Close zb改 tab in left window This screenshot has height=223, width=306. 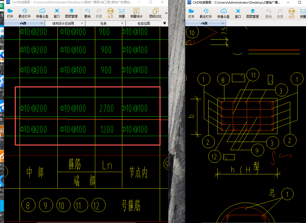pyautogui.click(x=42, y=23)
